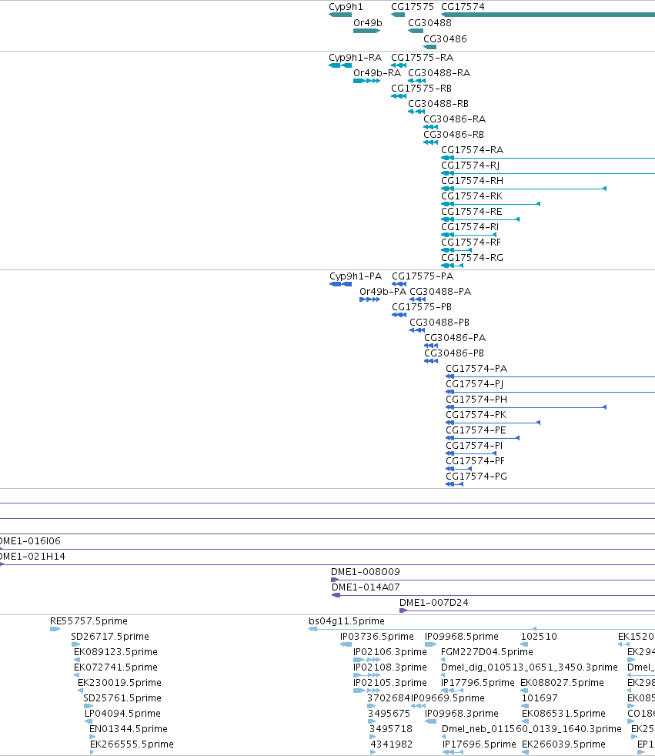This screenshot has width=655, height=756.
Task: Select EST IP17796.5prime
Action: [478, 683]
